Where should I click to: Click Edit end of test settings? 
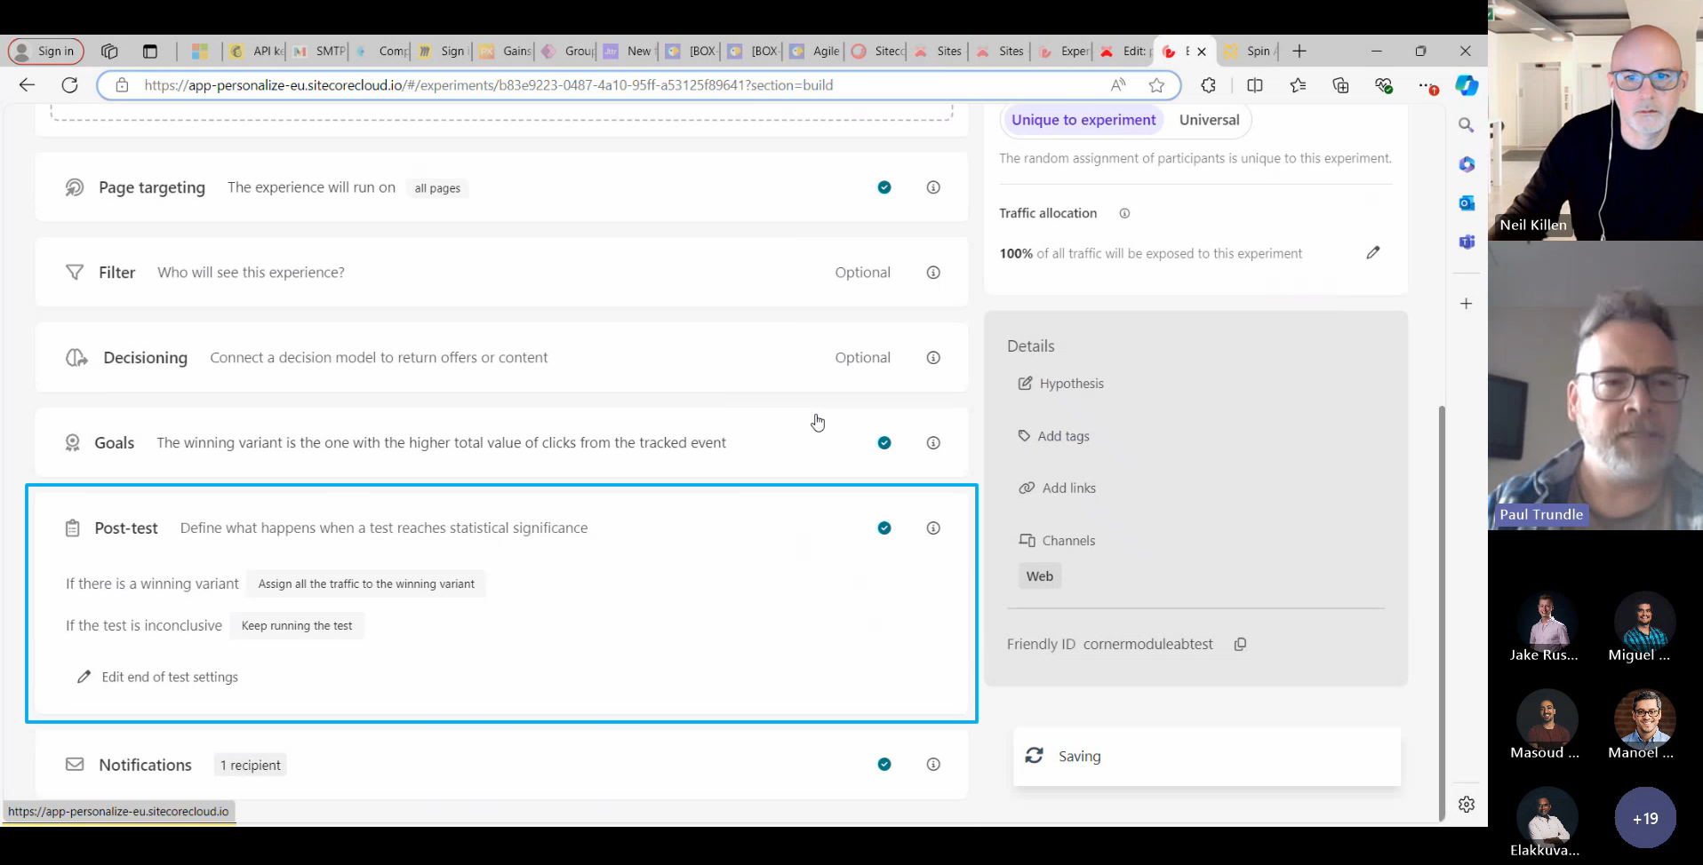click(x=169, y=677)
